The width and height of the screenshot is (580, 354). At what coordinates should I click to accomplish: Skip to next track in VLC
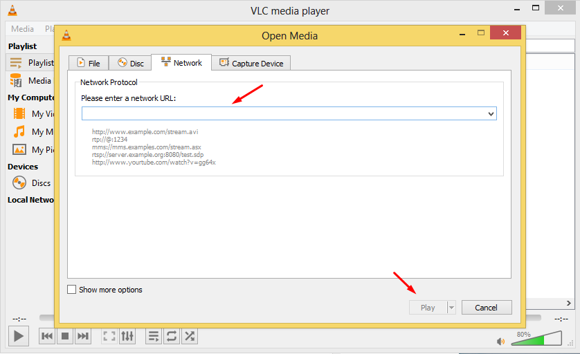[83, 336]
